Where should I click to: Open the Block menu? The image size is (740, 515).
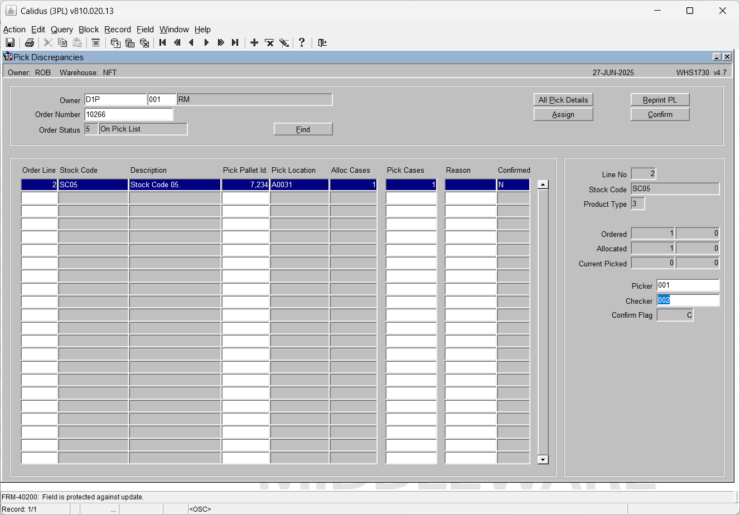coord(89,30)
